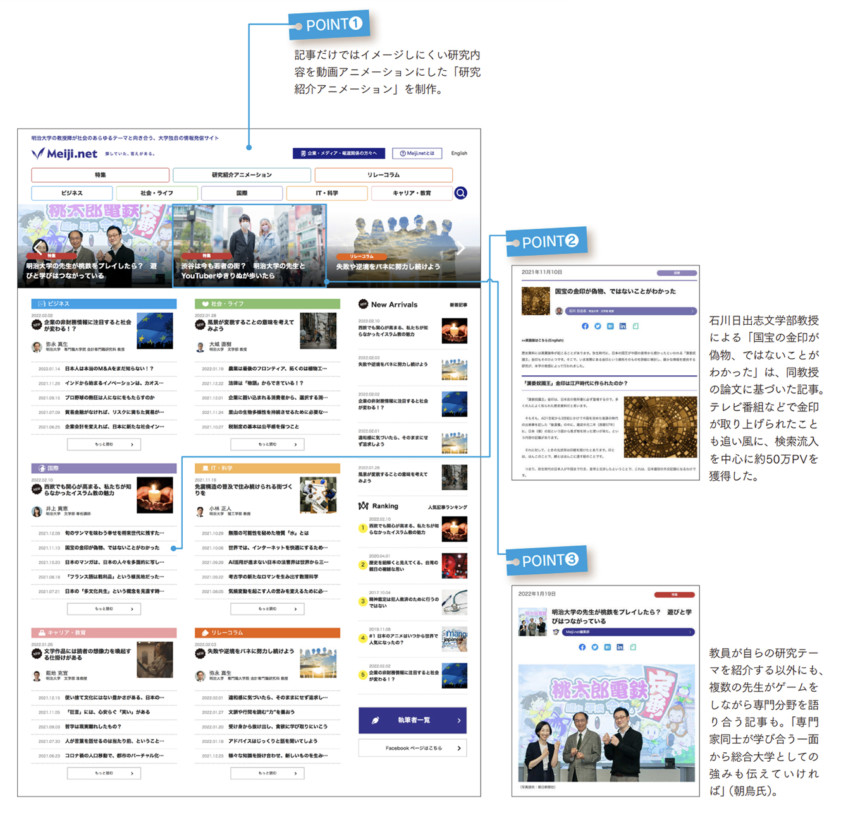
Task: Click ranking number 3 badge
Action: [x=363, y=601]
